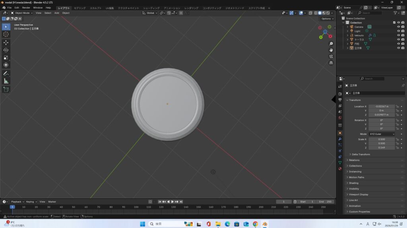Toggle visibility of the Light object
This screenshot has width=407, height=228.
tap(398, 31)
